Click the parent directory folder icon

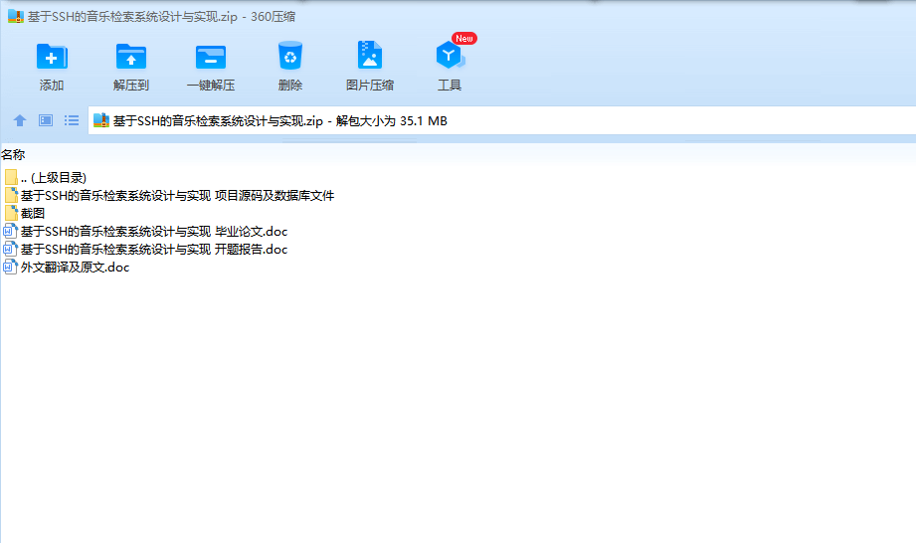pyautogui.click(x=11, y=177)
